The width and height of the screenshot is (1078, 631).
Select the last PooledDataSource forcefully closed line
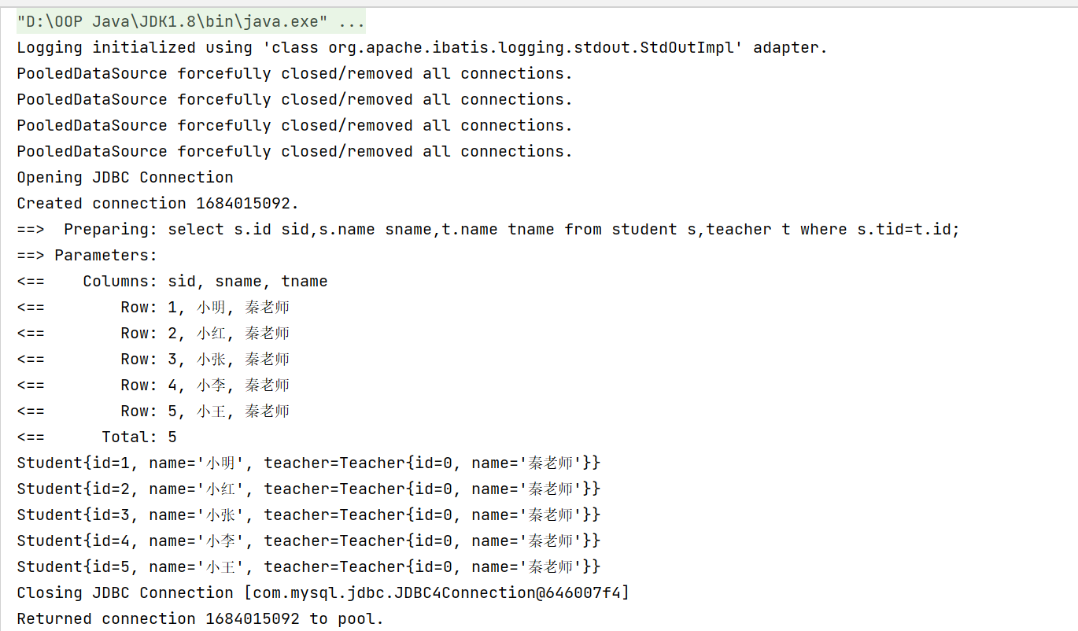tap(295, 152)
